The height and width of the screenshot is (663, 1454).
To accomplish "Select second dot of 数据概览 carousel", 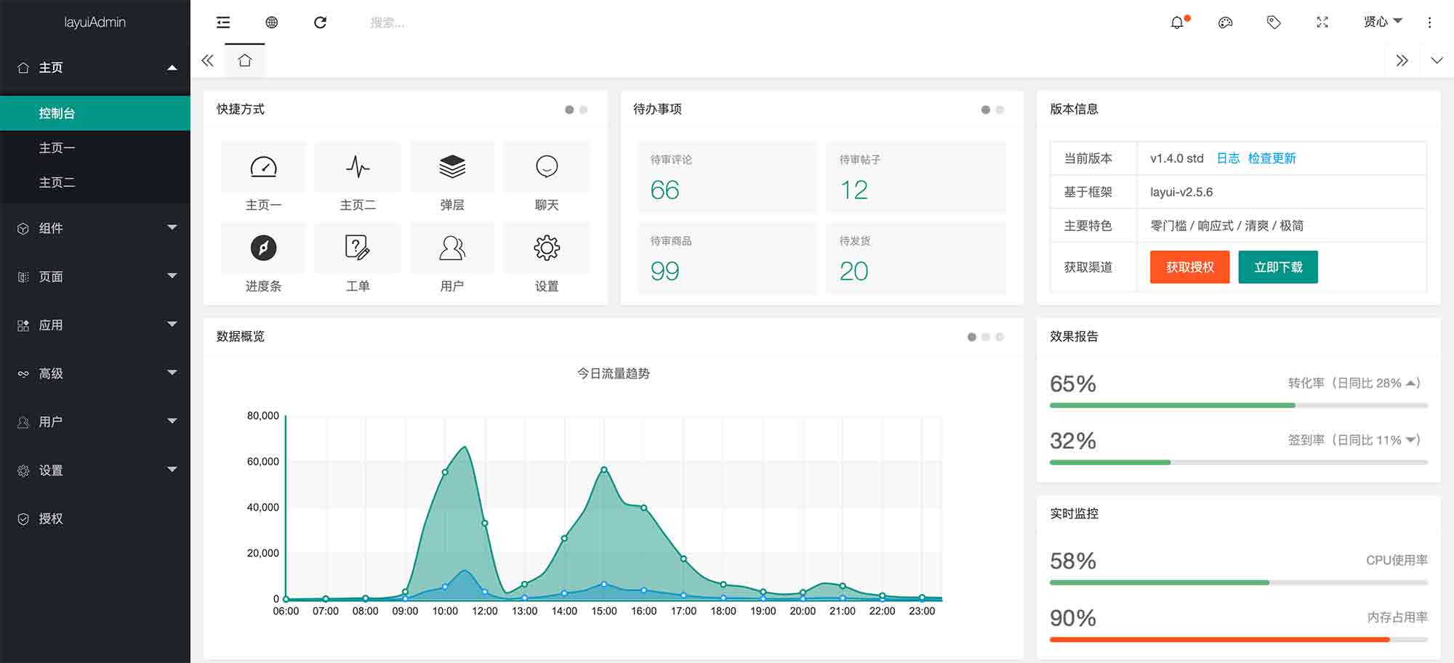I will pyautogui.click(x=986, y=337).
